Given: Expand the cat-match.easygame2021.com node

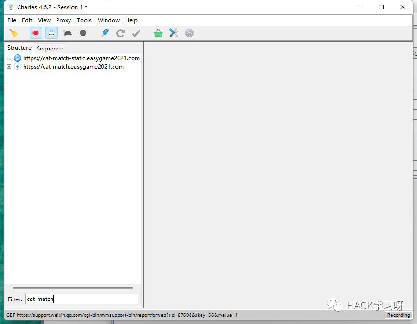Looking at the screenshot, I should click(9, 66).
